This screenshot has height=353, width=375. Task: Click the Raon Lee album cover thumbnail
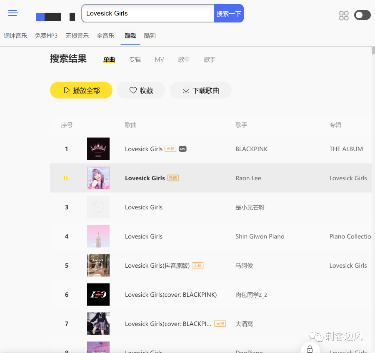[x=98, y=178]
